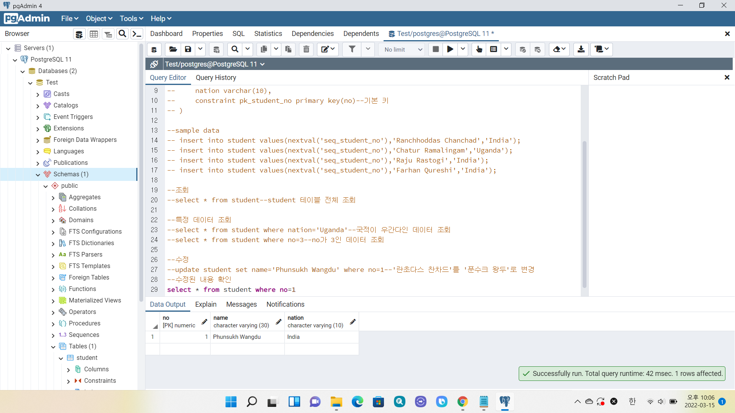
Task: Switch to the Query History tab
Action: point(216,78)
